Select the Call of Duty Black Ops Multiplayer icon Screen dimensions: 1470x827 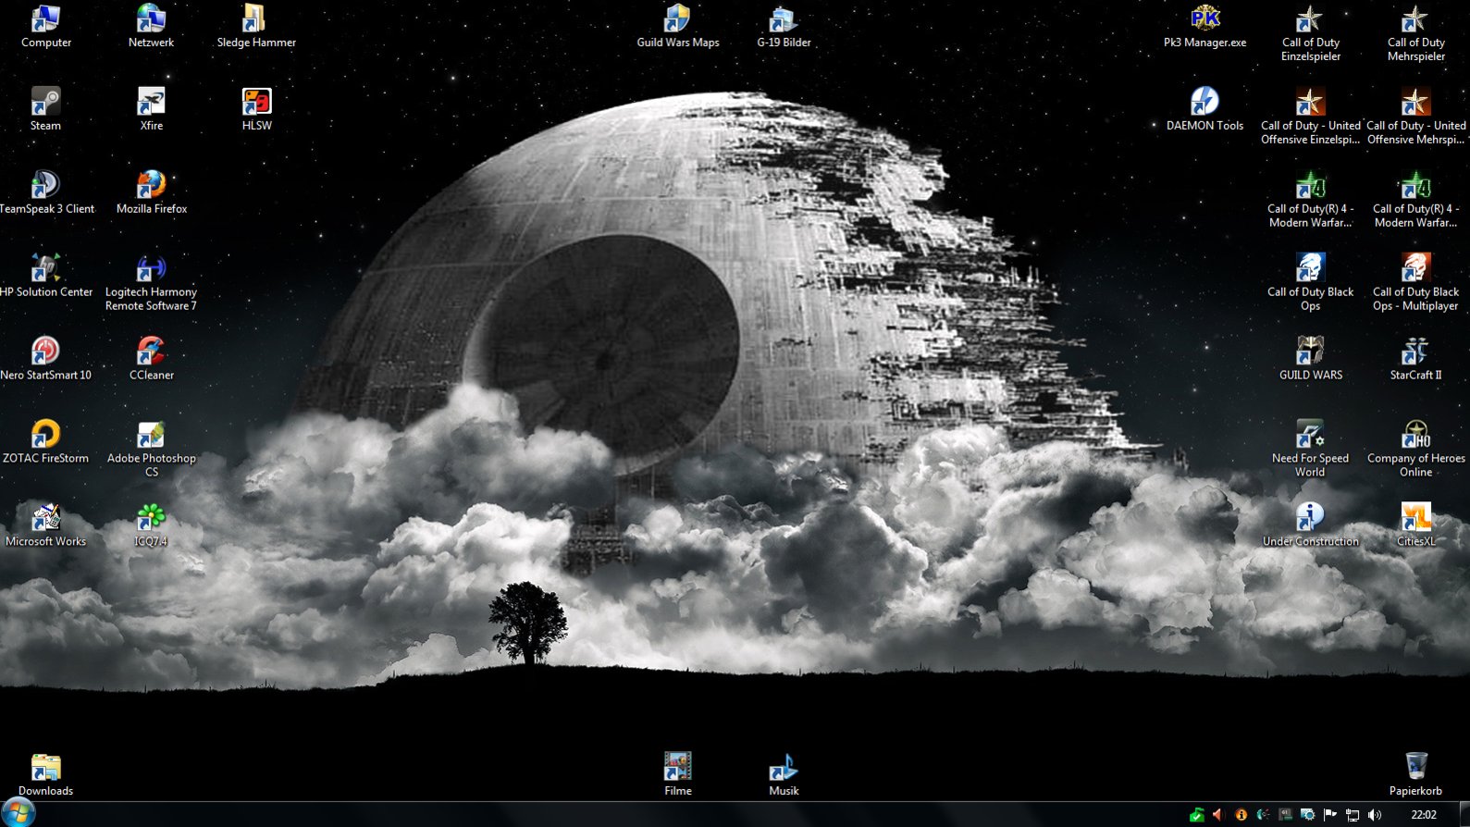tap(1415, 268)
